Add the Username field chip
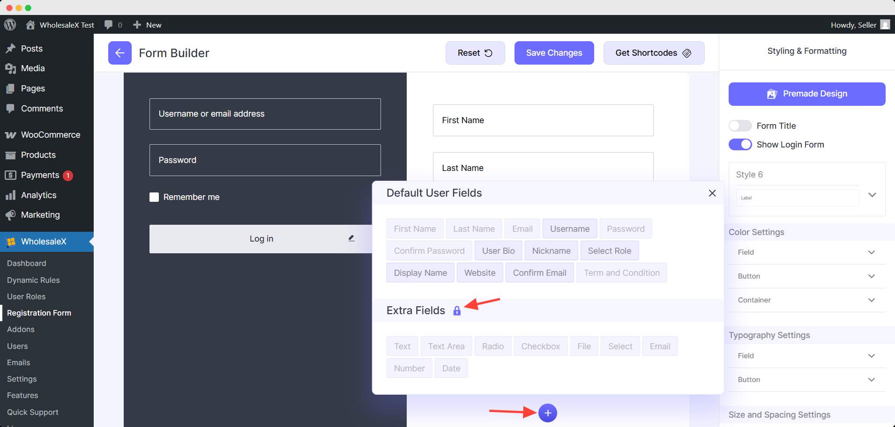The image size is (895, 427). 570,228
